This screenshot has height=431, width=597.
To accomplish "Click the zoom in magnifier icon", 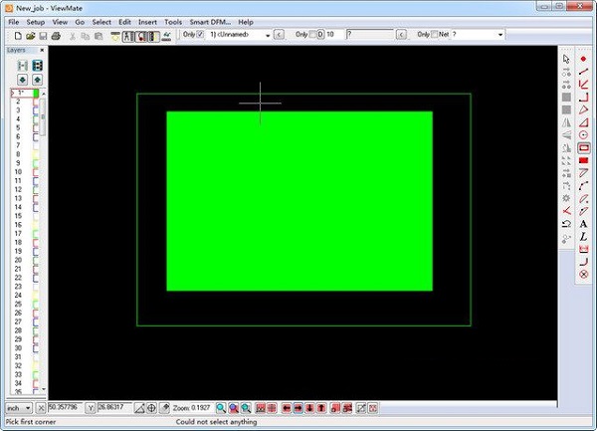I will tap(220, 408).
